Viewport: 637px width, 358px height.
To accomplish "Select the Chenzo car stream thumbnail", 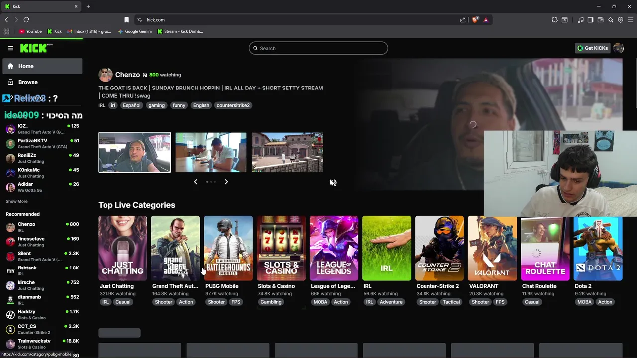I will point(134,152).
